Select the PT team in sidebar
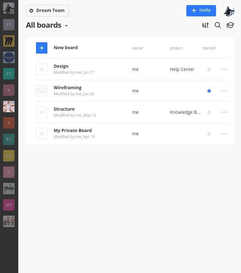241x273 pixels. pyautogui.click(x=9, y=25)
